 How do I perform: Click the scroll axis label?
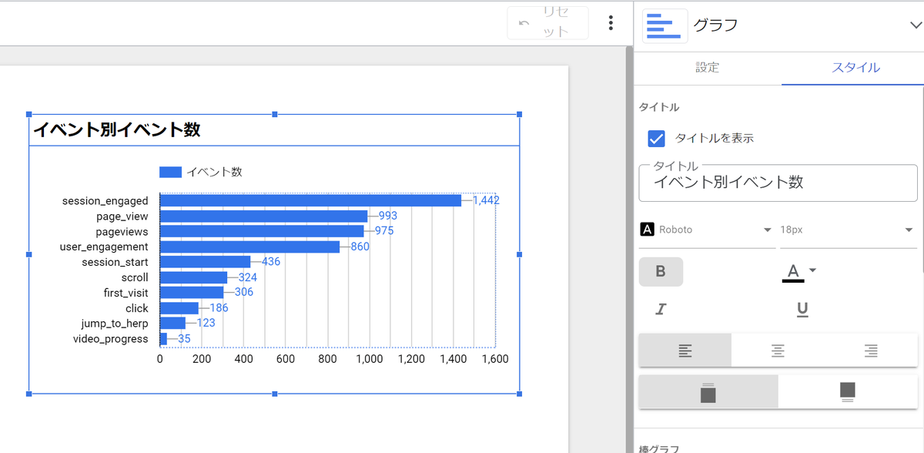click(135, 277)
